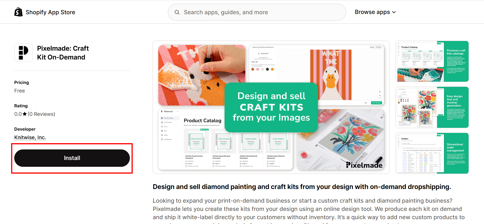The width and height of the screenshot is (484, 224).
Task: Install the Pixelmade app
Action: pos(72,158)
